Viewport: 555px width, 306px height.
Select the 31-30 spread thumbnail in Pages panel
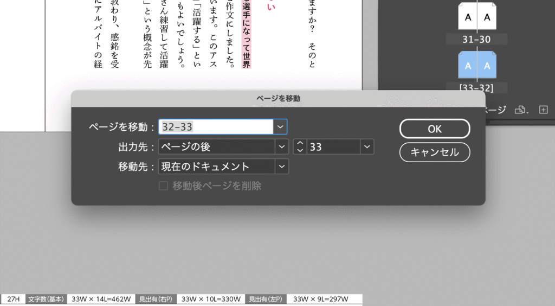[477, 16]
